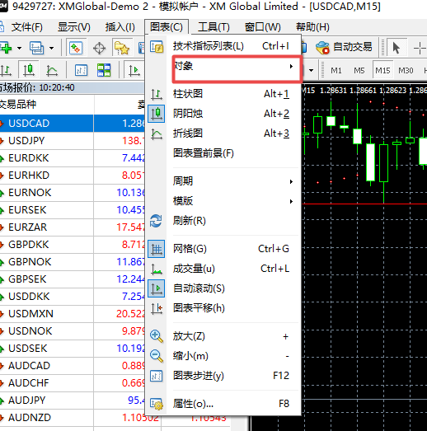This screenshot has height=431, width=427.
Task: Switch to M1 timeframe
Action: coord(336,71)
